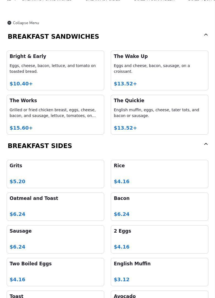
Task: Pick the Bacon side card
Action: coord(159,207)
